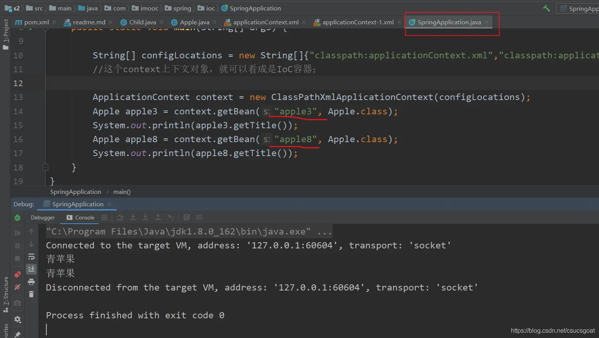Screen dimensions: 599x338
Task: Open the applicationContext-1.xml editor tab
Action: (357, 22)
